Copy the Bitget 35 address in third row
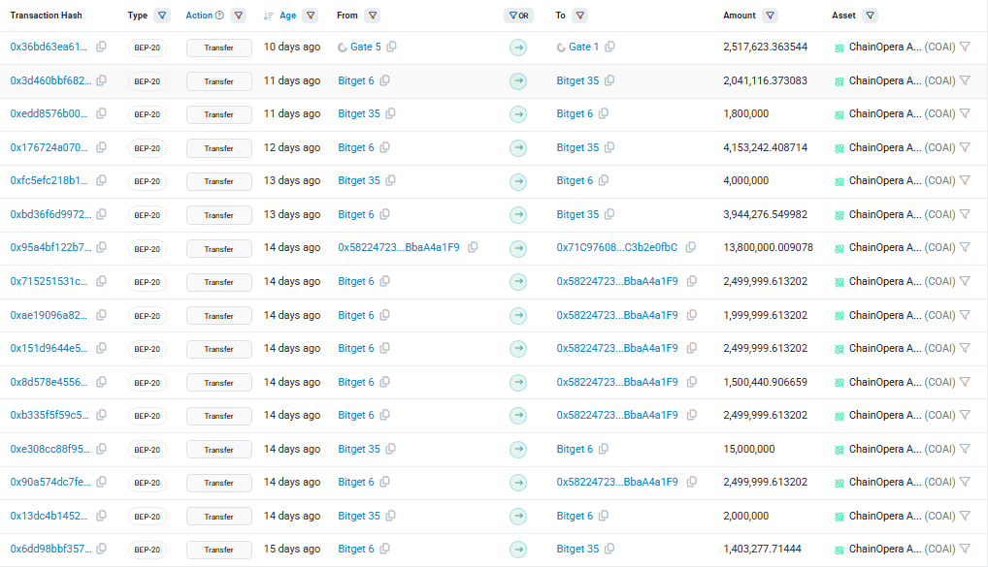Image resolution: width=988 pixels, height=567 pixels. tap(392, 114)
